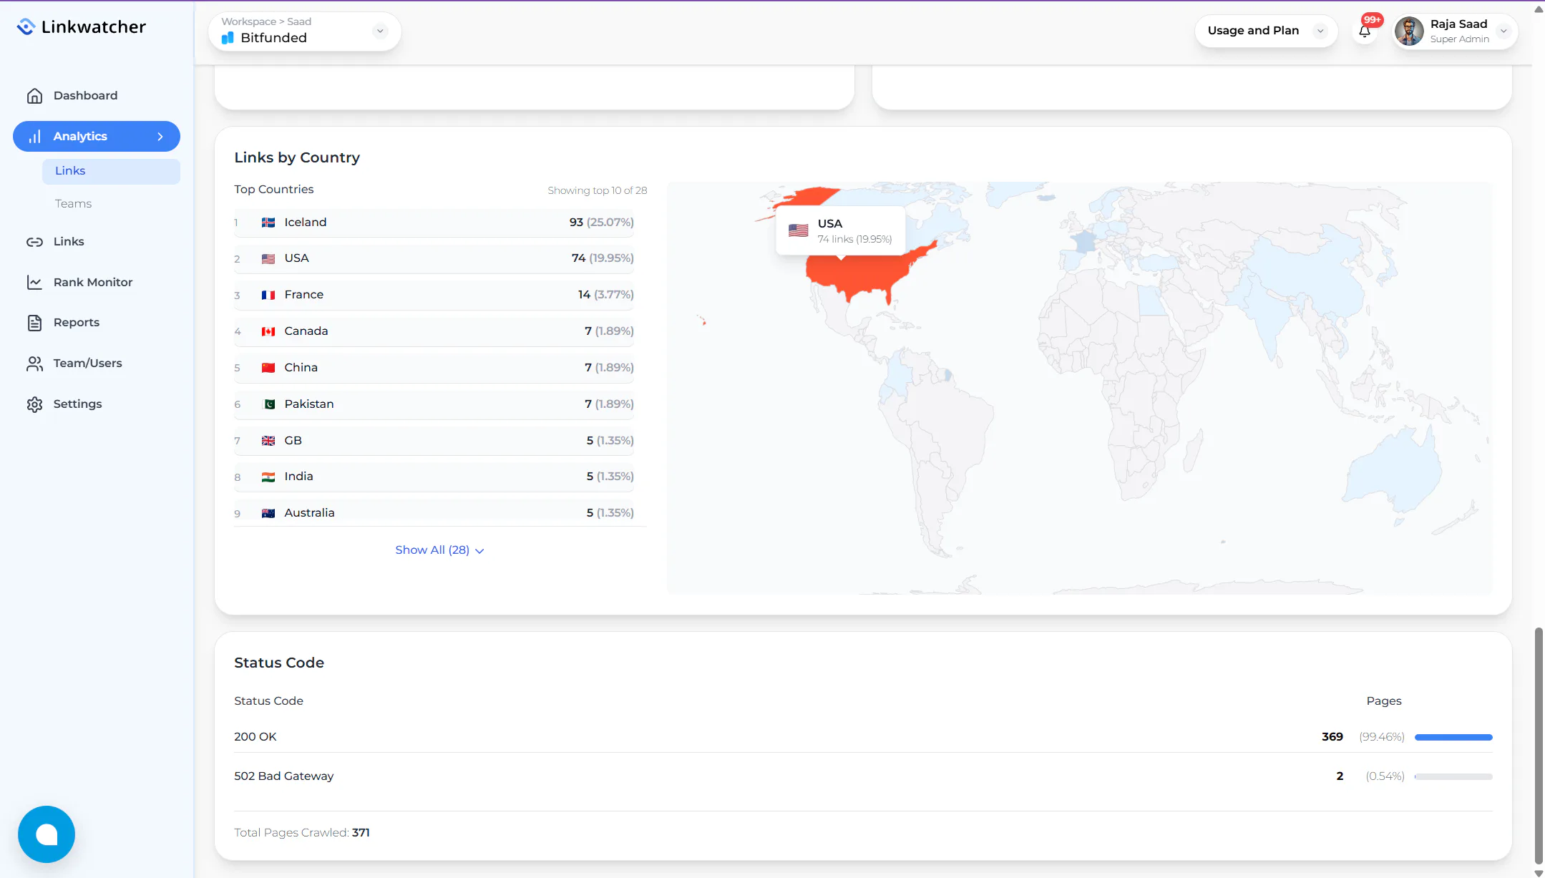This screenshot has height=878, width=1545.
Task: Click the Total Pages Crawled 371 text
Action: [x=302, y=833]
